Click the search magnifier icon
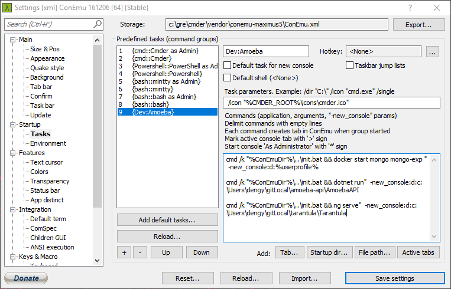The width and height of the screenshot is (451, 289). tap(98, 24)
